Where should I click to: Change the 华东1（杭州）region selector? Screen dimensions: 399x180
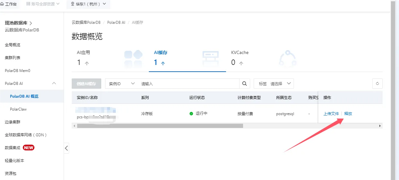88,4
